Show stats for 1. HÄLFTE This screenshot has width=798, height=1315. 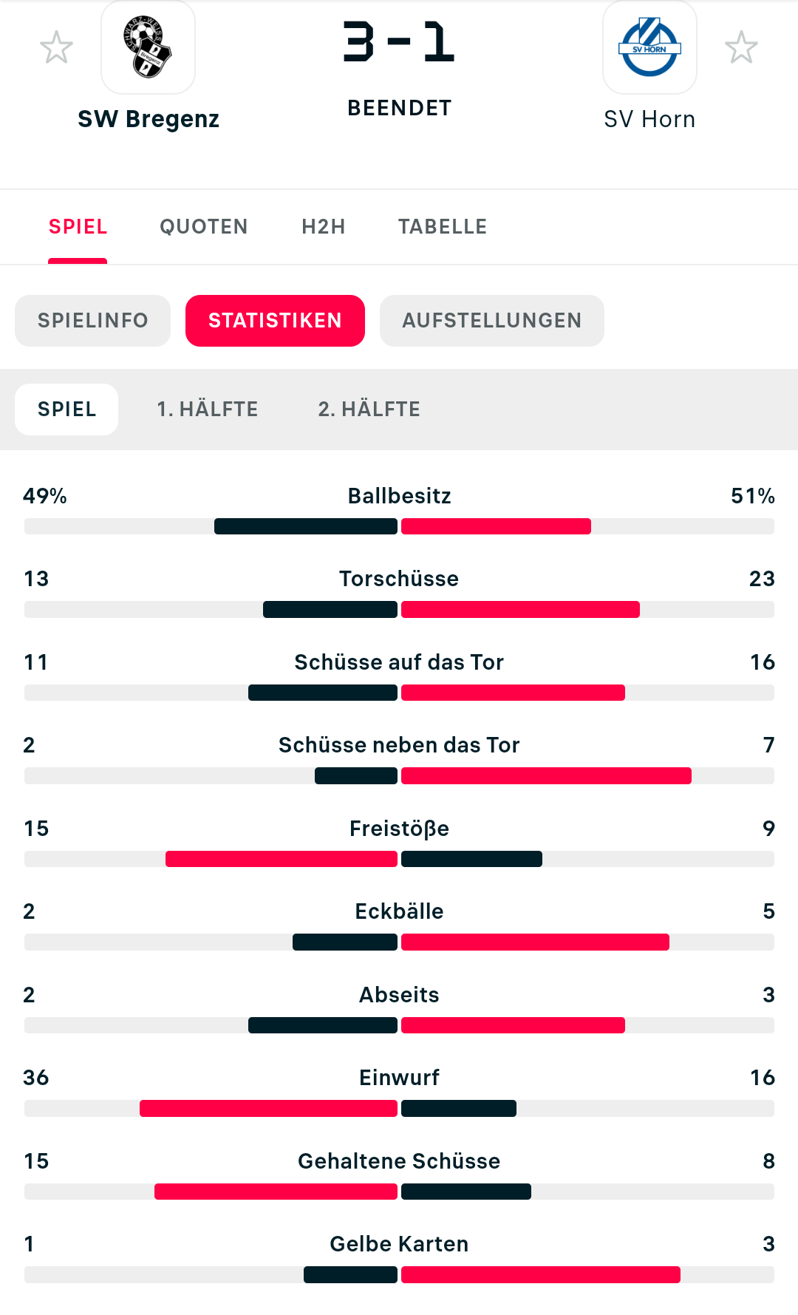[208, 410]
